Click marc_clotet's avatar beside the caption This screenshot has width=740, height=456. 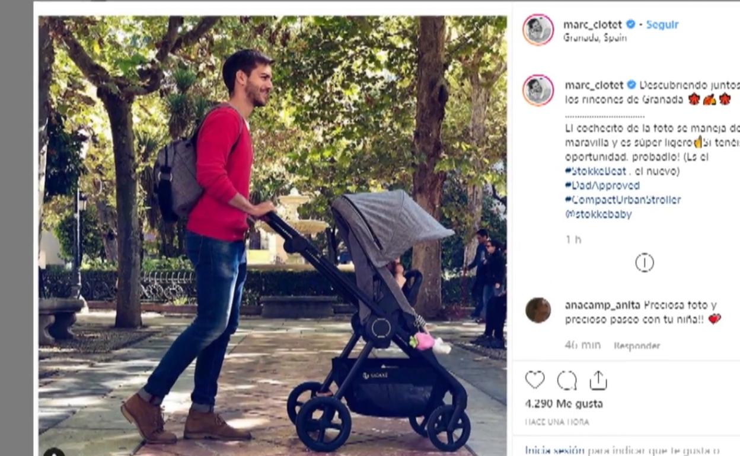pos(538,91)
